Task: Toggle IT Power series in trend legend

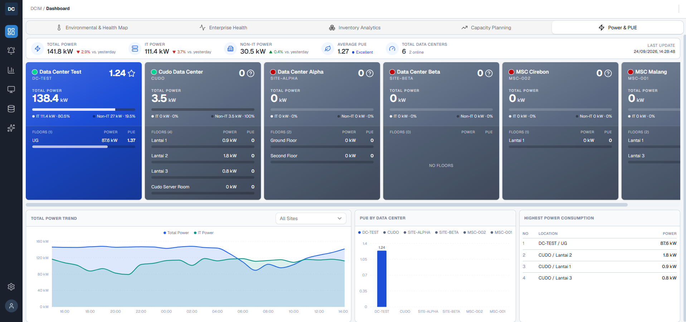Action: 204,233
